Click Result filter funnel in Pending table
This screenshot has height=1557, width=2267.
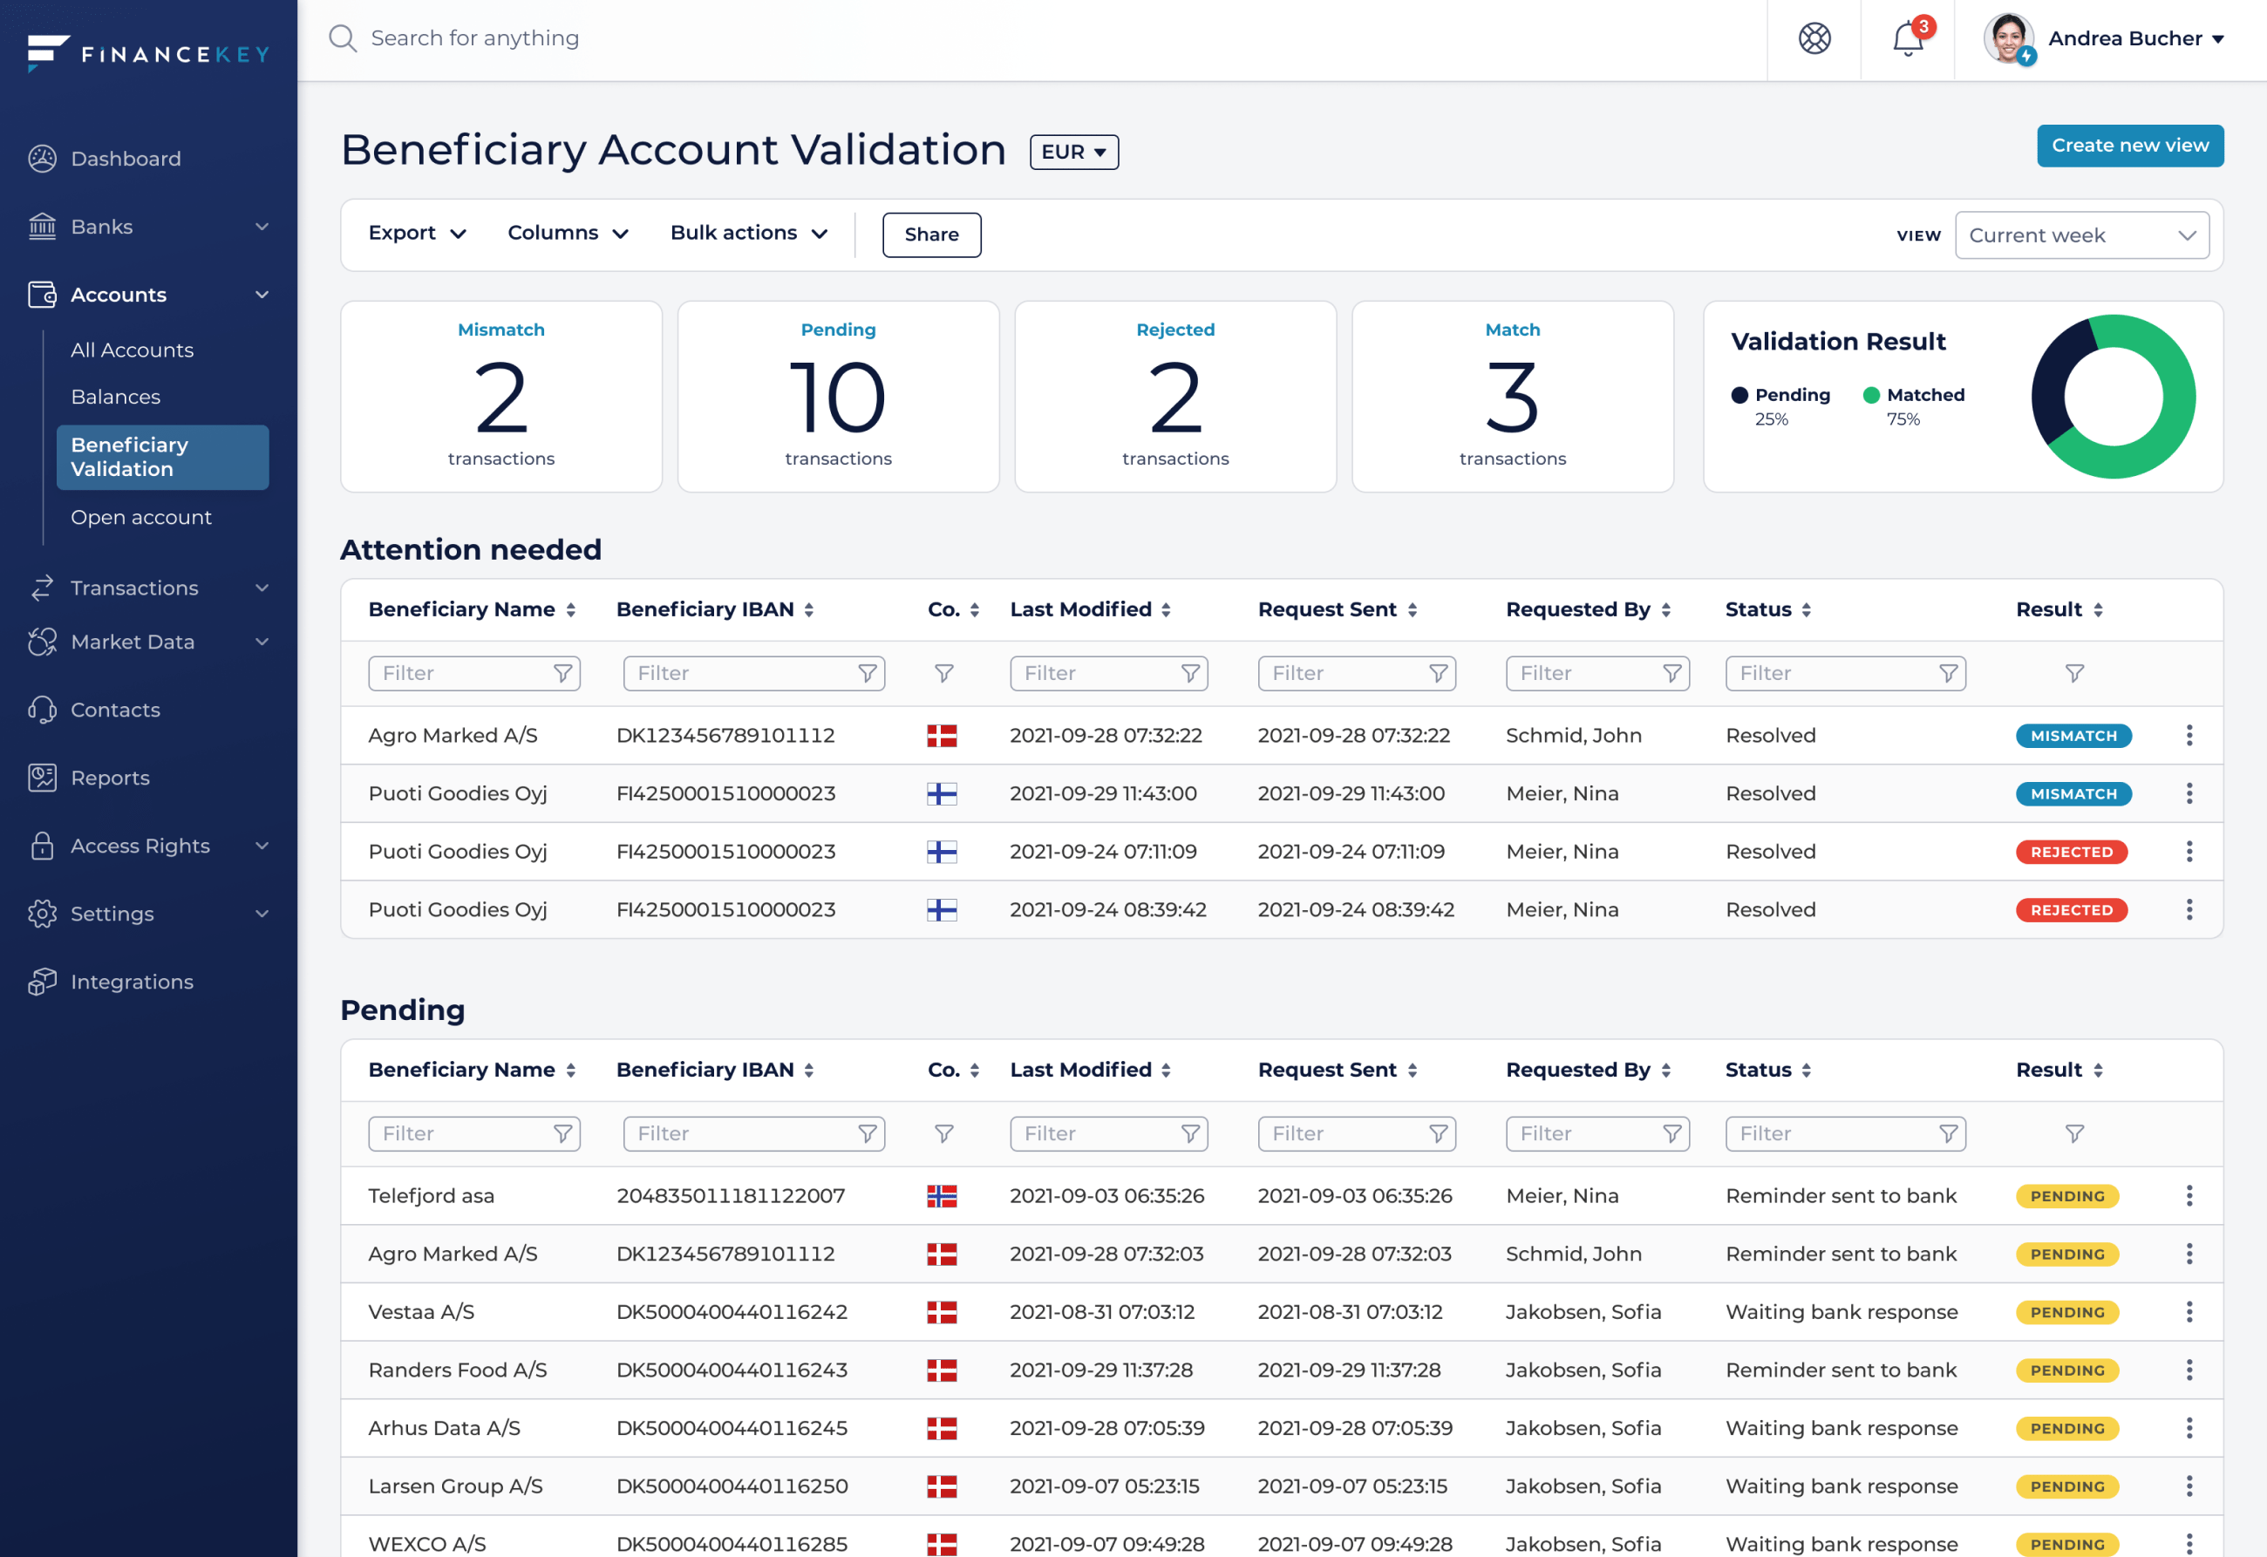pos(2073,1133)
